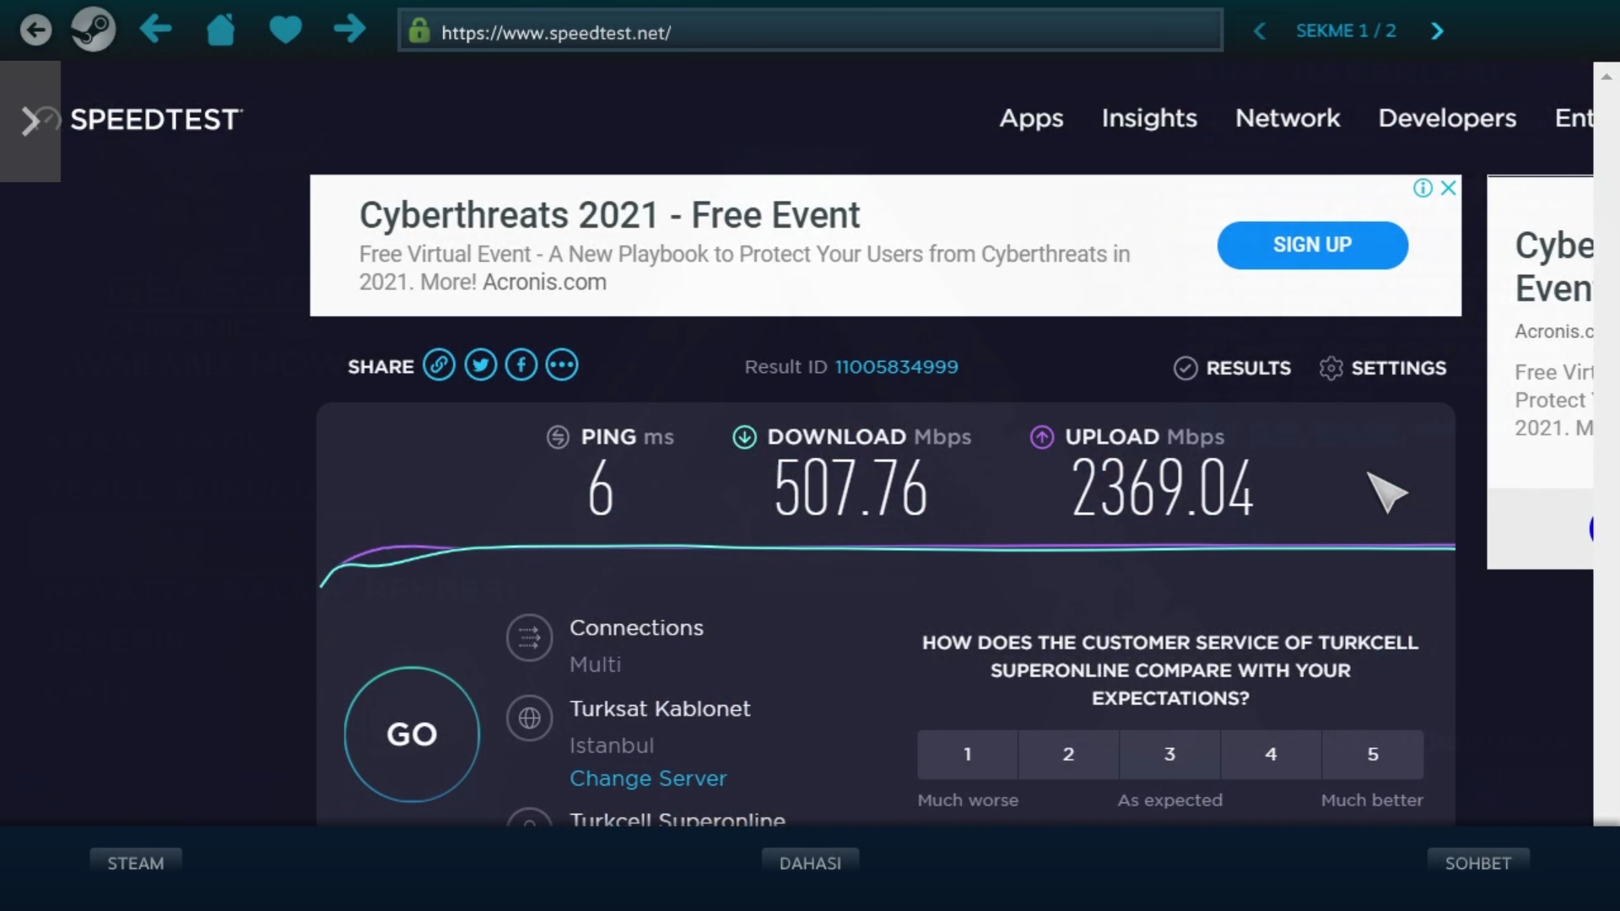
Task: Open Result ID 11005834999 link
Action: (x=896, y=367)
